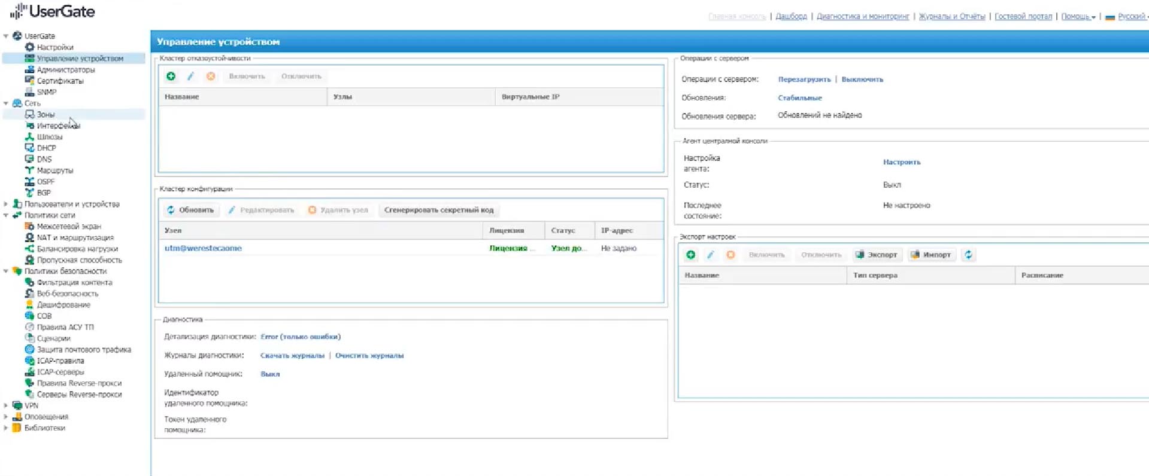Screen dimensions: 1149x476
Task: Click Обновить in the configuration cluster
Action: pyautogui.click(x=190, y=210)
